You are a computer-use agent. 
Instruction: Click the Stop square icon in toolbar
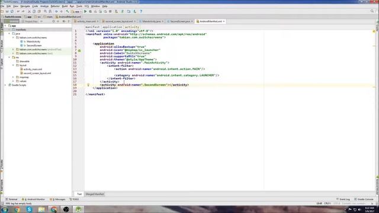tap(111, 11)
